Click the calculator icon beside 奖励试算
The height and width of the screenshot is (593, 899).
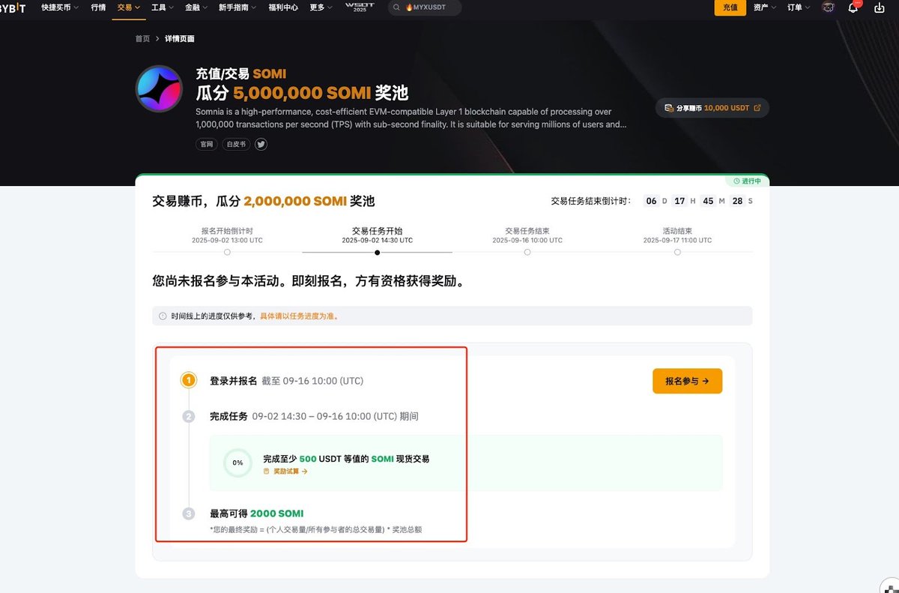[x=267, y=472]
